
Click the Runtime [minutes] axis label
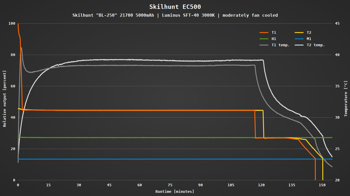coord(175,191)
